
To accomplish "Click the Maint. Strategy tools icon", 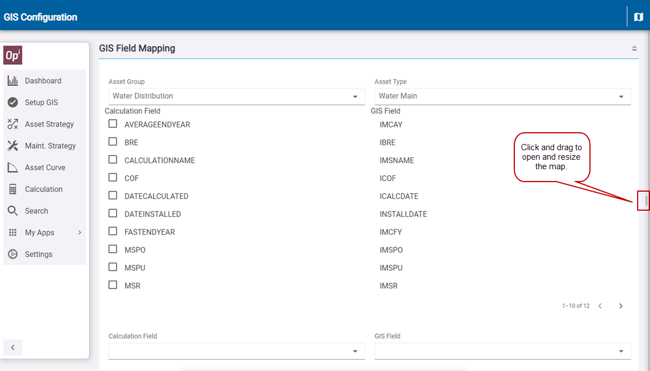I will [13, 146].
